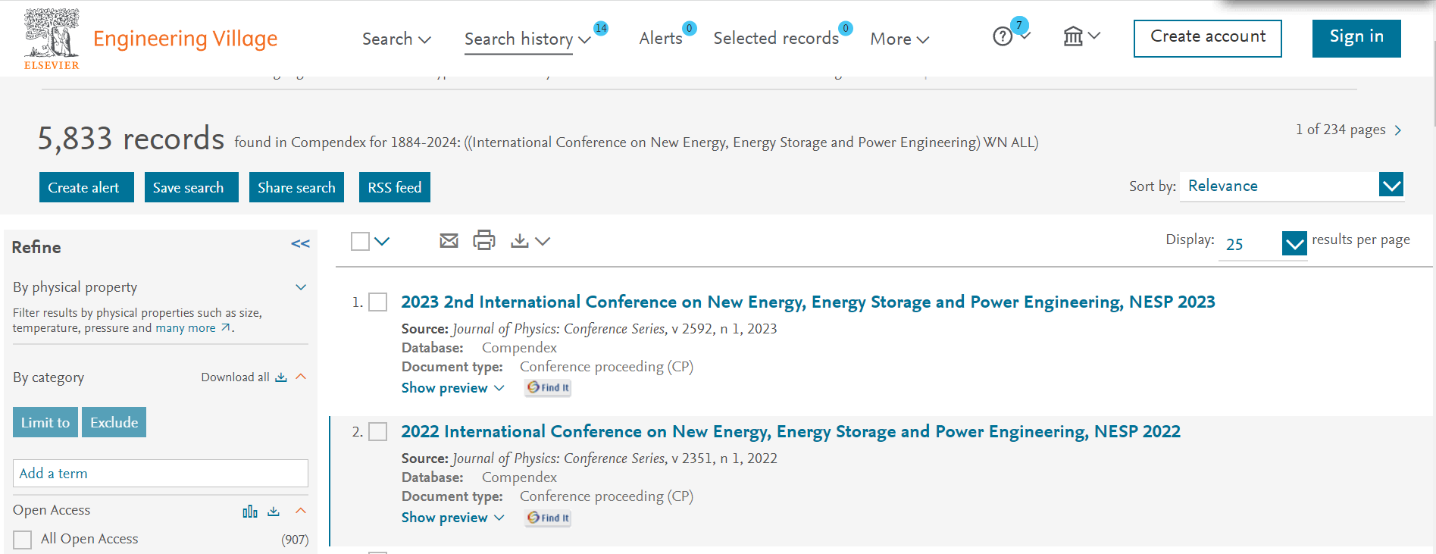The width and height of the screenshot is (1436, 554).
Task: Download selected records icon in results toolbar
Action: (x=520, y=241)
